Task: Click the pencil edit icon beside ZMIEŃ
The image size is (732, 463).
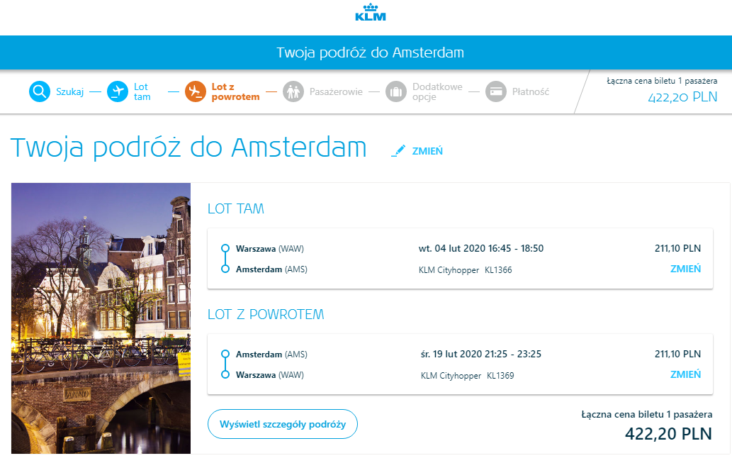Action: [x=398, y=151]
